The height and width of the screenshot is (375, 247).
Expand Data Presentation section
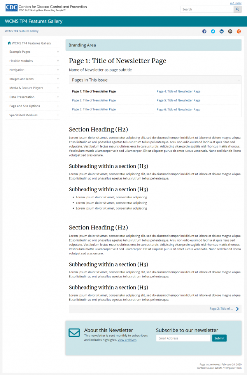coord(58,97)
